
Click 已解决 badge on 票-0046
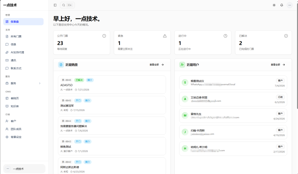pos(79,80)
